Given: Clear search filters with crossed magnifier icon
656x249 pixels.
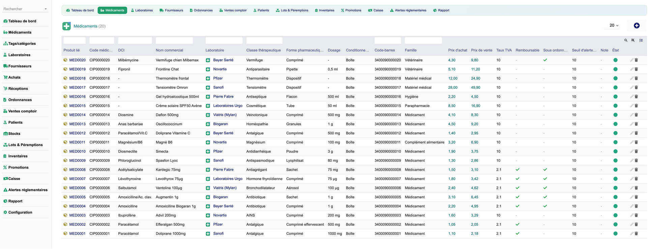Looking at the screenshot, I should click(633, 40).
